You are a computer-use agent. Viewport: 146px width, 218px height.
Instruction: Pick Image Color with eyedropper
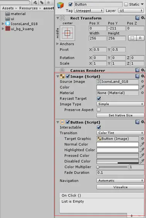point(142,87)
